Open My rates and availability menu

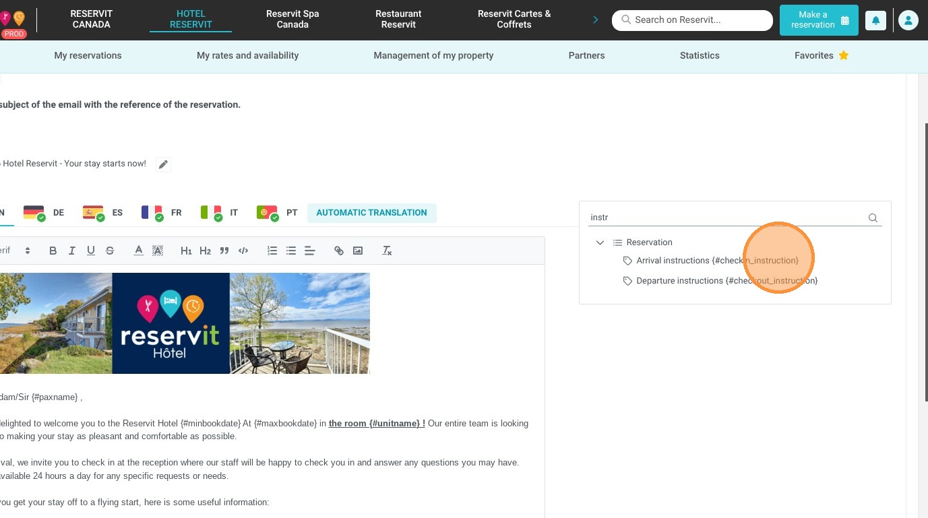point(247,56)
